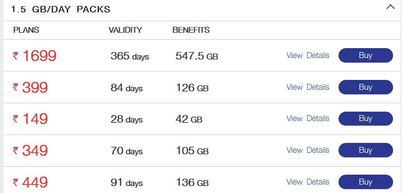Image resolution: width=402 pixels, height=193 pixels.
Task: View Details of the 28 days plan
Action: click(x=308, y=119)
